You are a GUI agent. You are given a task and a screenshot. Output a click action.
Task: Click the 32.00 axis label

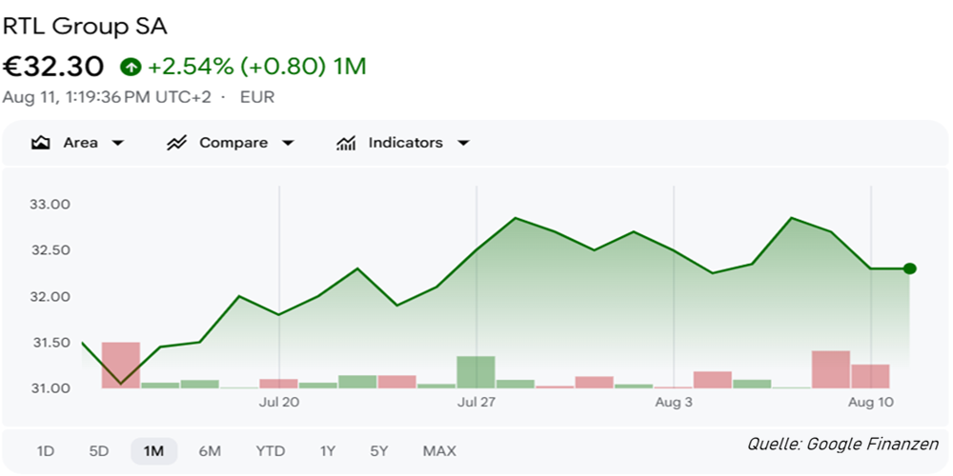[51, 296]
